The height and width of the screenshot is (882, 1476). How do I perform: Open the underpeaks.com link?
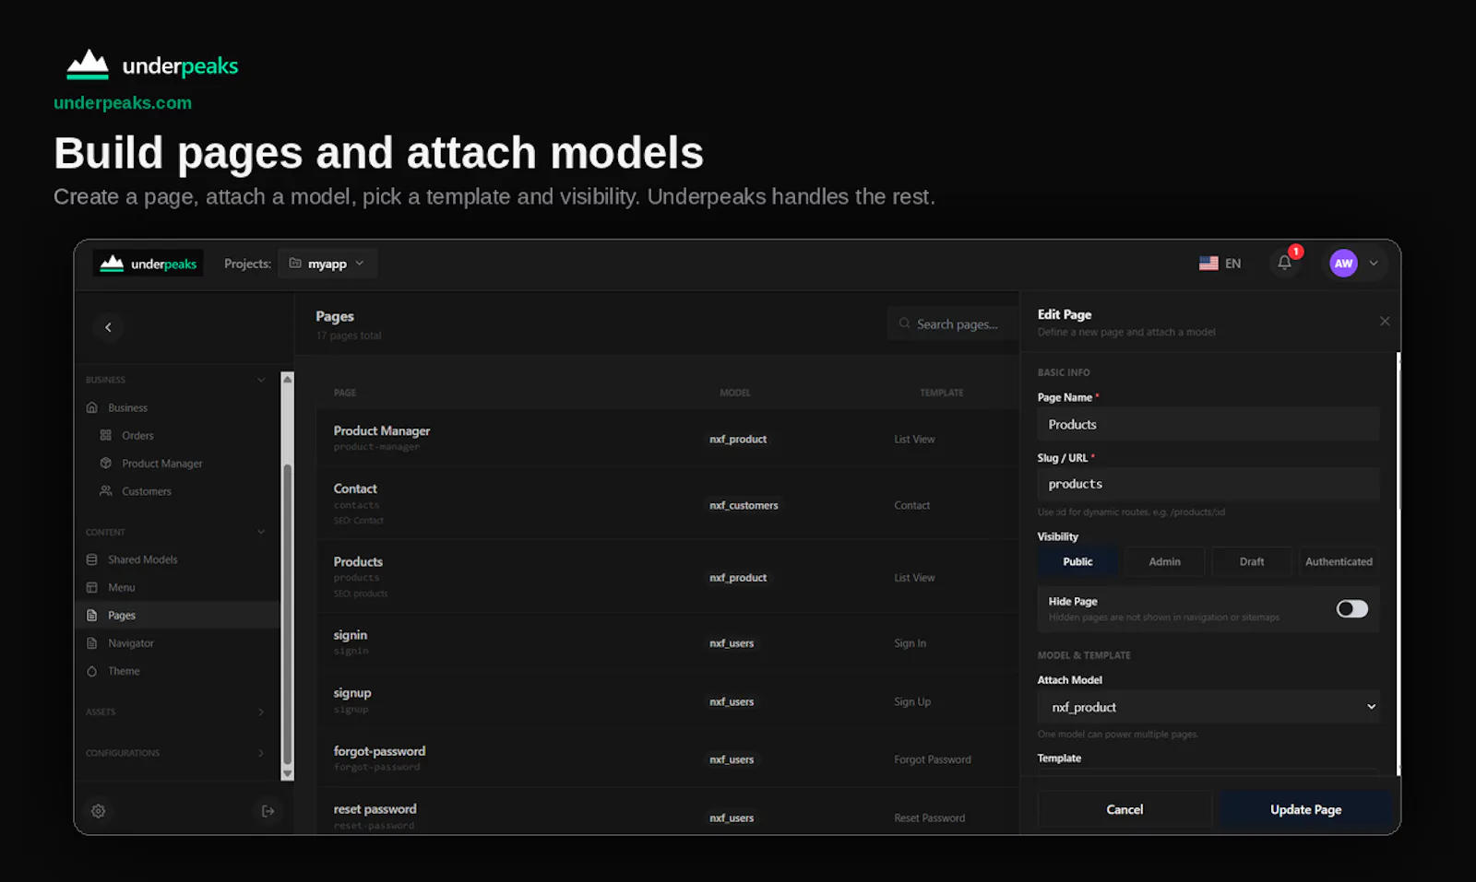coord(123,102)
